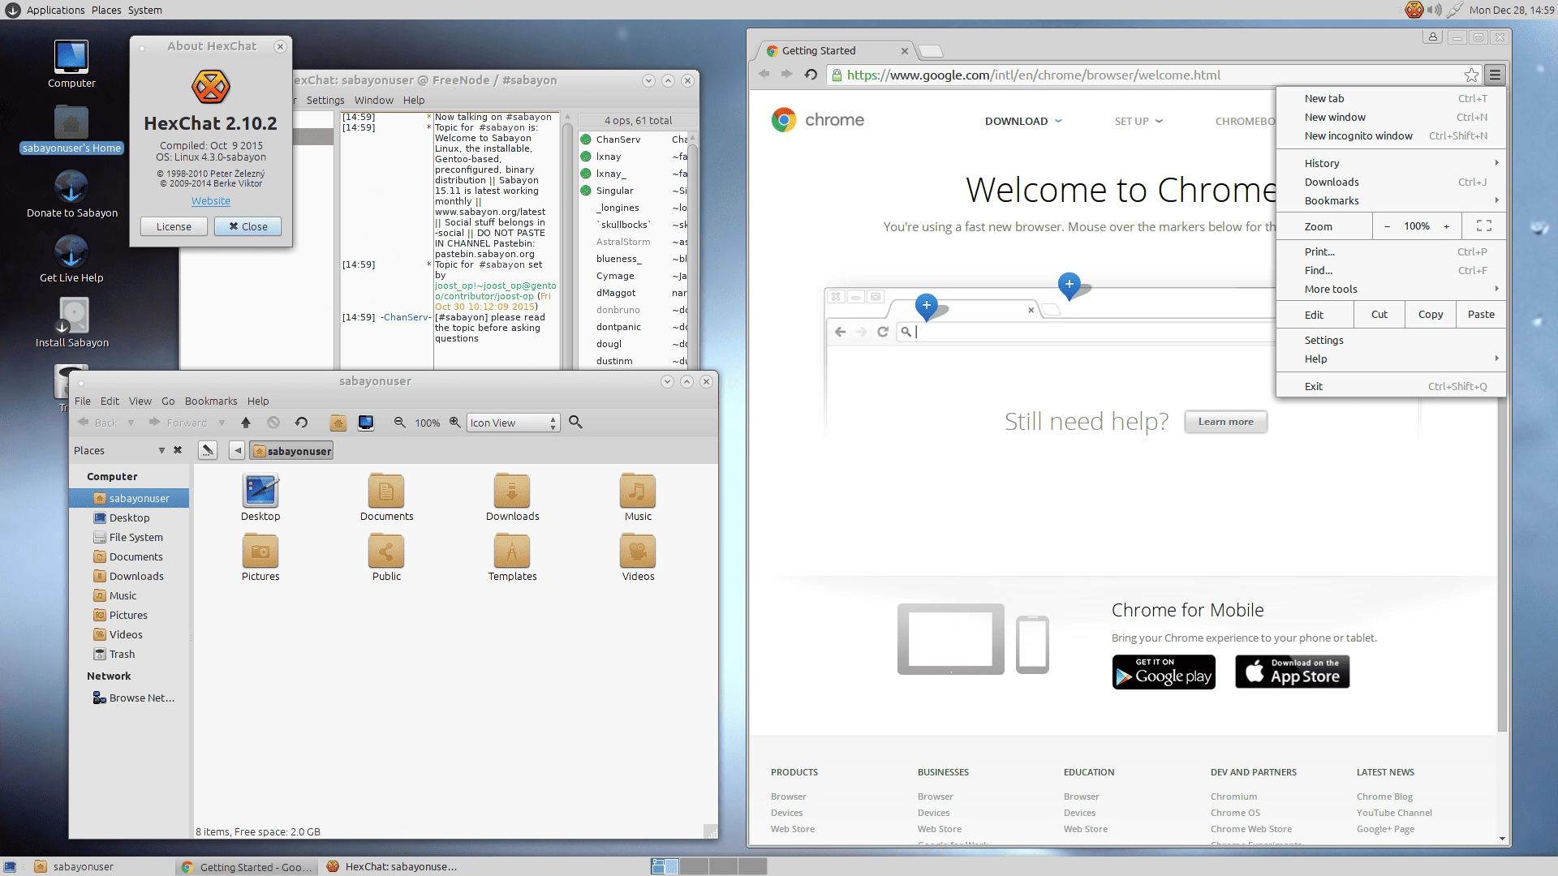Zoom out in file manager

400,423
